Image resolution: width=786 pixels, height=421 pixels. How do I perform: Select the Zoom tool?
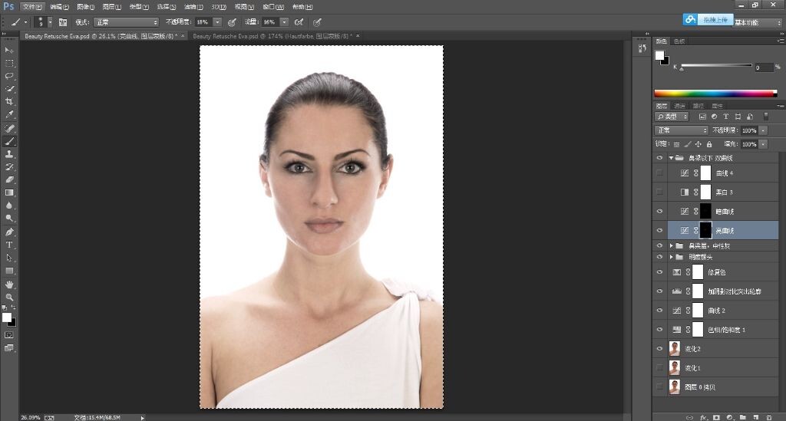pyautogui.click(x=9, y=297)
